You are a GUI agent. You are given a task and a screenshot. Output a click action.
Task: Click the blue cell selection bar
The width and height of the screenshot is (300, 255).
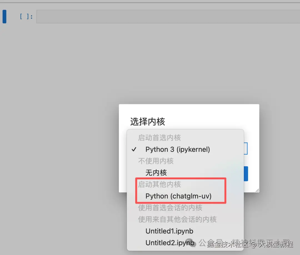pyautogui.click(x=4, y=17)
